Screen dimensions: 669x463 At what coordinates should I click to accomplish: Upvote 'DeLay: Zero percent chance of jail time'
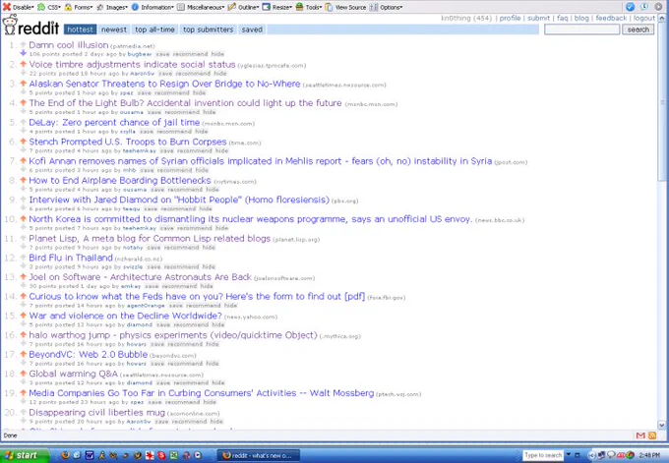pos(23,122)
